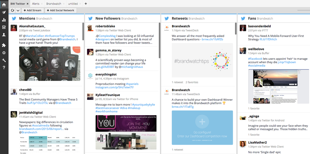Open App Directory puzzle piece icon
The height and width of the screenshot is (154, 310).
4,45
